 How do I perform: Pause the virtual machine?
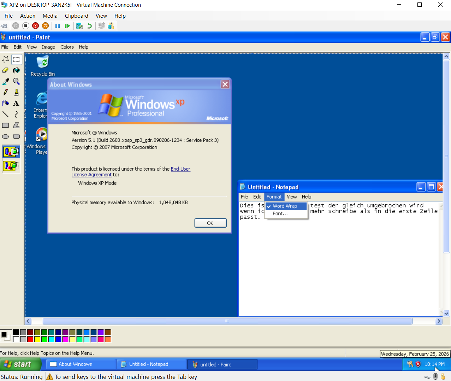tap(58, 26)
